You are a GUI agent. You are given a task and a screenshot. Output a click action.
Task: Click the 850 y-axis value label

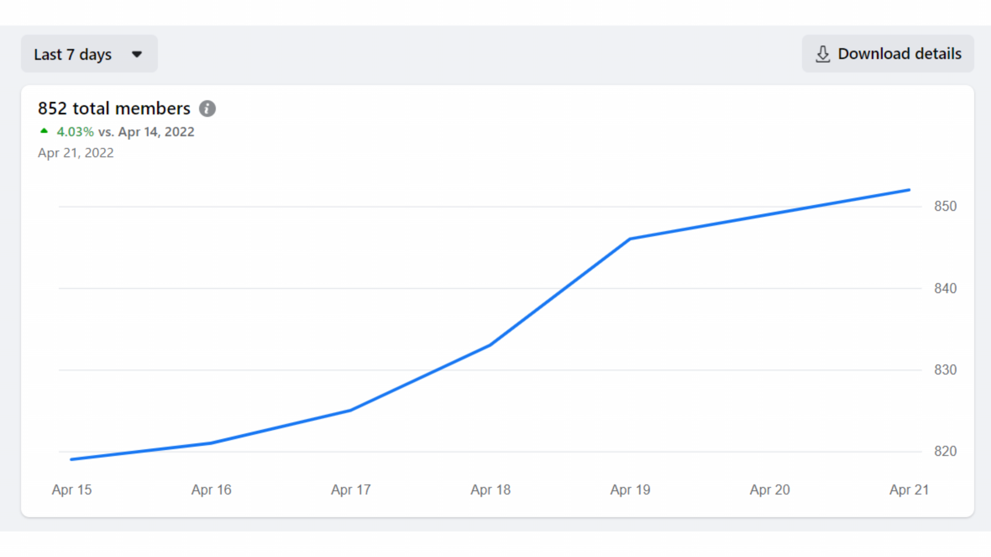point(945,206)
